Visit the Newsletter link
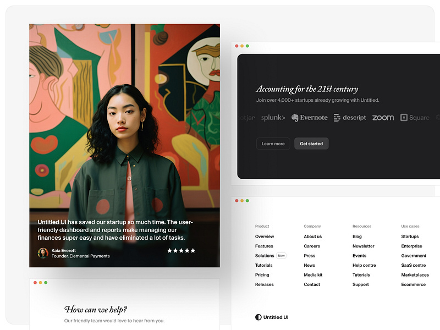 pyautogui.click(x=364, y=246)
